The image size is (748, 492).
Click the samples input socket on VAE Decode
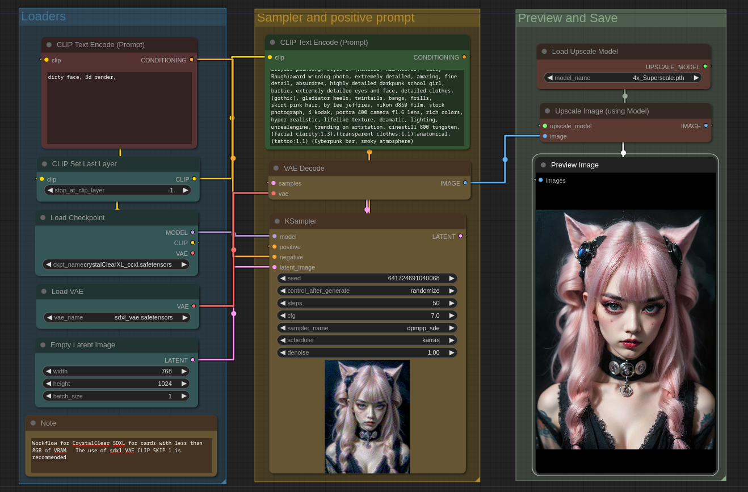(x=274, y=183)
